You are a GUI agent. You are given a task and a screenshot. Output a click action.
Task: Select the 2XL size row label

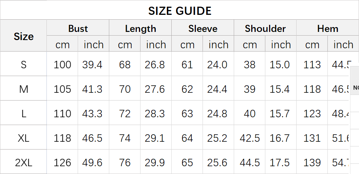(23, 162)
